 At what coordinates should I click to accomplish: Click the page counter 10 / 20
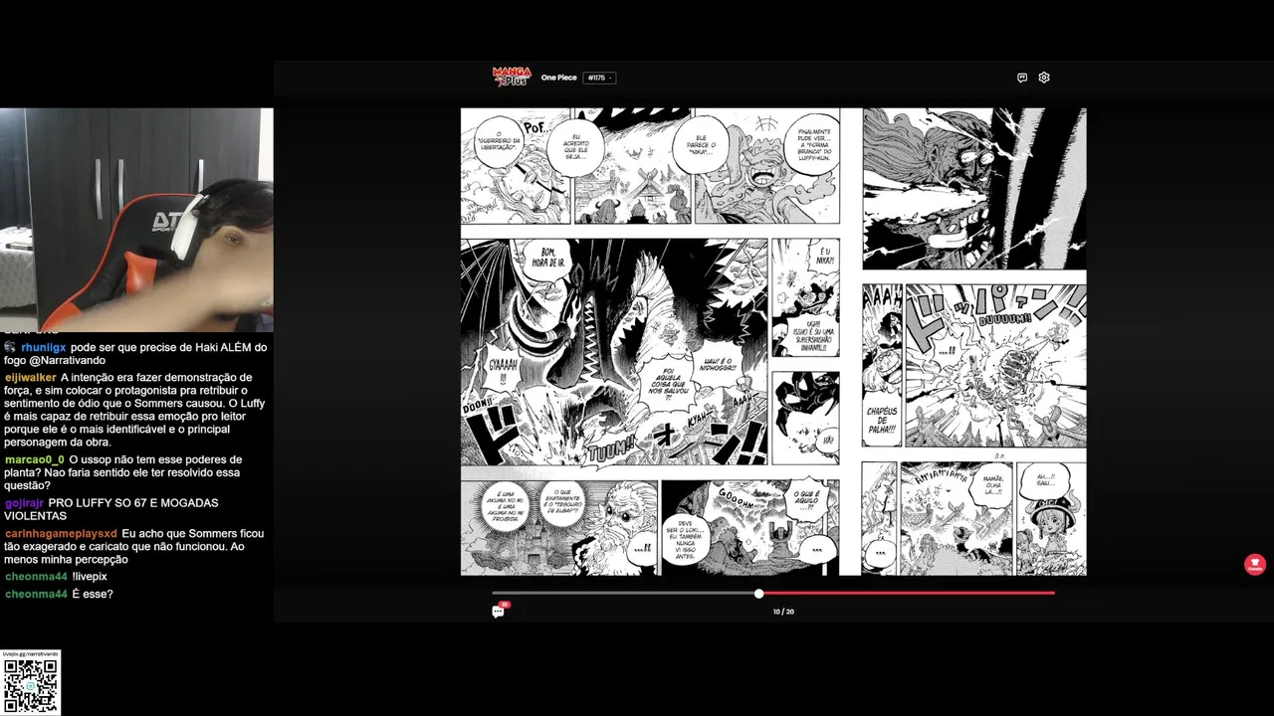click(783, 612)
